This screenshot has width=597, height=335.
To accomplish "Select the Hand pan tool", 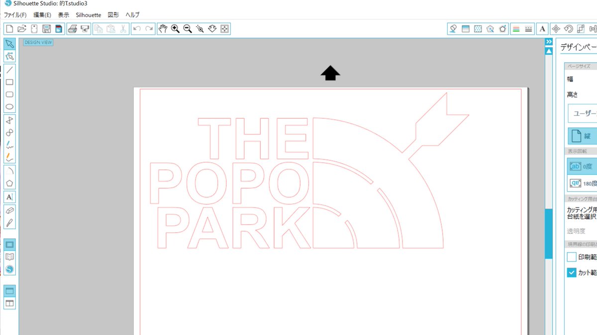I will pos(163,29).
